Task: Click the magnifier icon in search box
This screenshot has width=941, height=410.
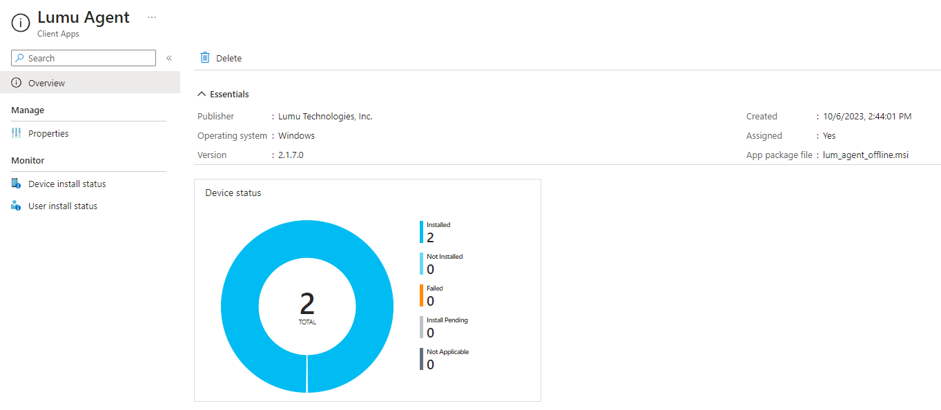Action: pyautogui.click(x=20, y=58)
